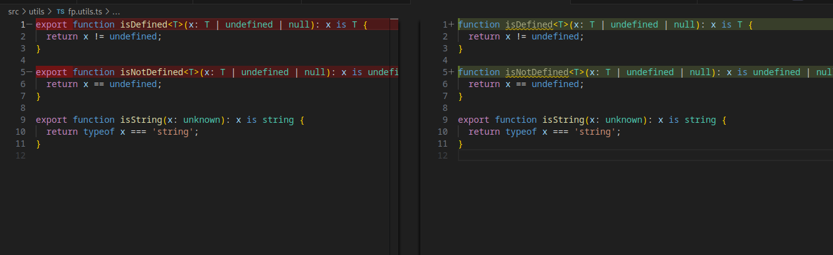Click the underlined isNotDefined name in right pane

536,72
